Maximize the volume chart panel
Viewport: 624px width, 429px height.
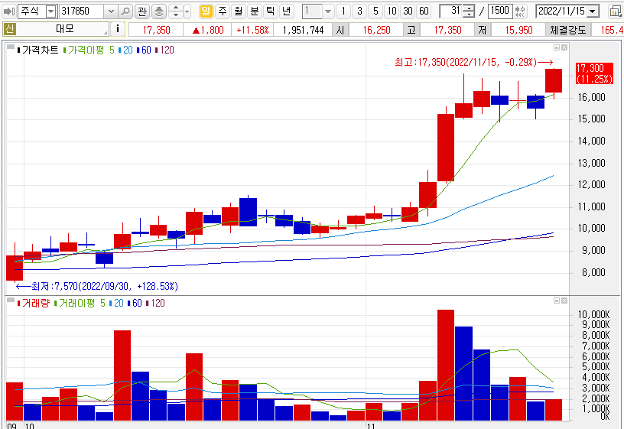click(x=557, y=301)
